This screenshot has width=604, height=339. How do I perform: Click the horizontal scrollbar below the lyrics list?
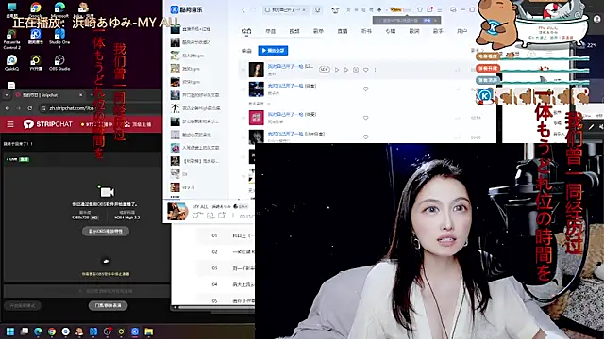pyautogui.click(x=216, y=308)
